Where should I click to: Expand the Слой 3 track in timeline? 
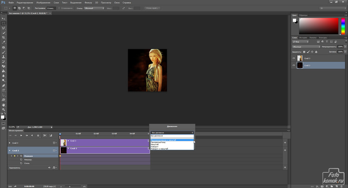(x=10, y=143)
